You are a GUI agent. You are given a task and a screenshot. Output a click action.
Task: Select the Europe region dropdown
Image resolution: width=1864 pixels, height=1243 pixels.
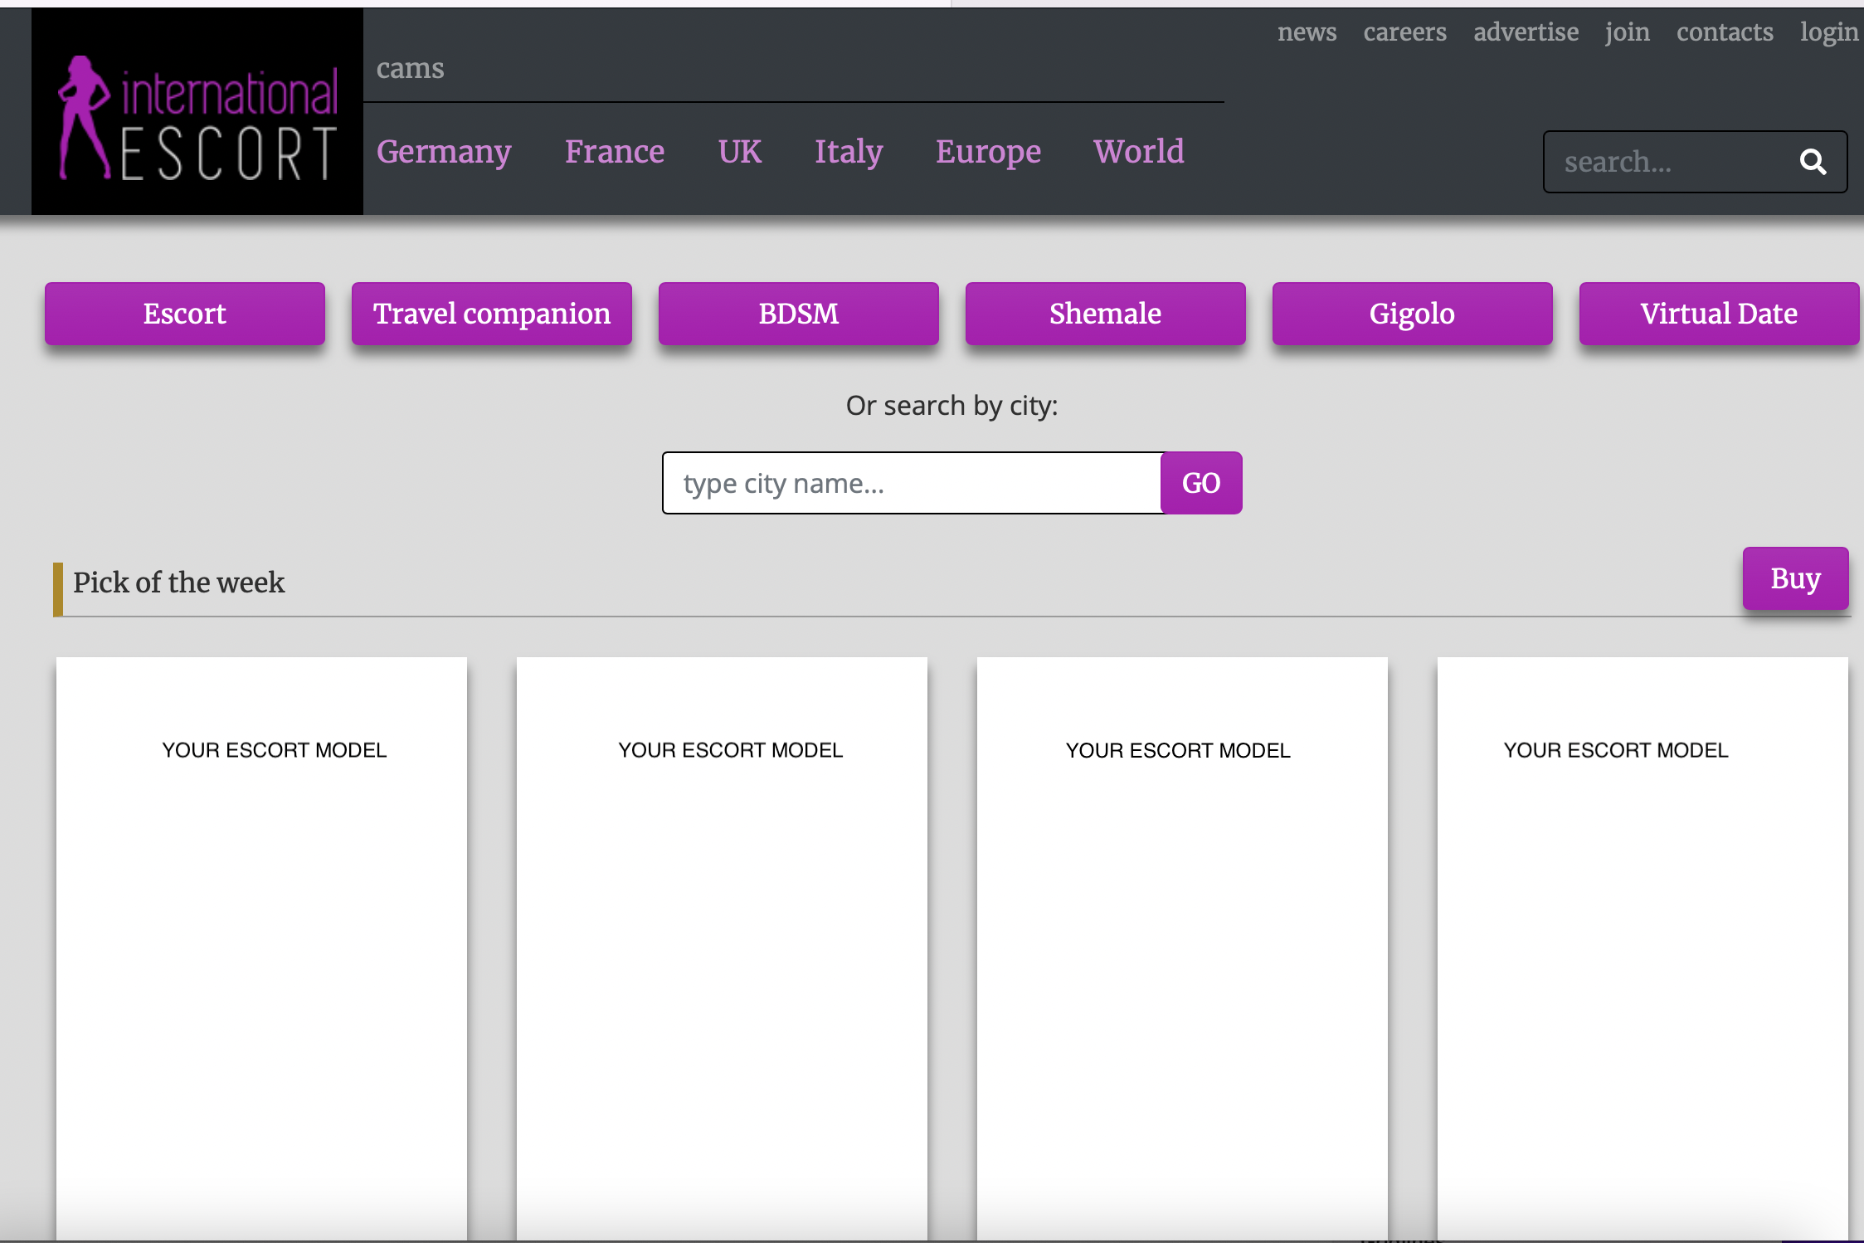click(x=989, y=151)
